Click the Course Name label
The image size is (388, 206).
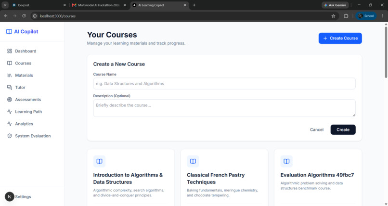pyautogui.click(x=104, y=74)
